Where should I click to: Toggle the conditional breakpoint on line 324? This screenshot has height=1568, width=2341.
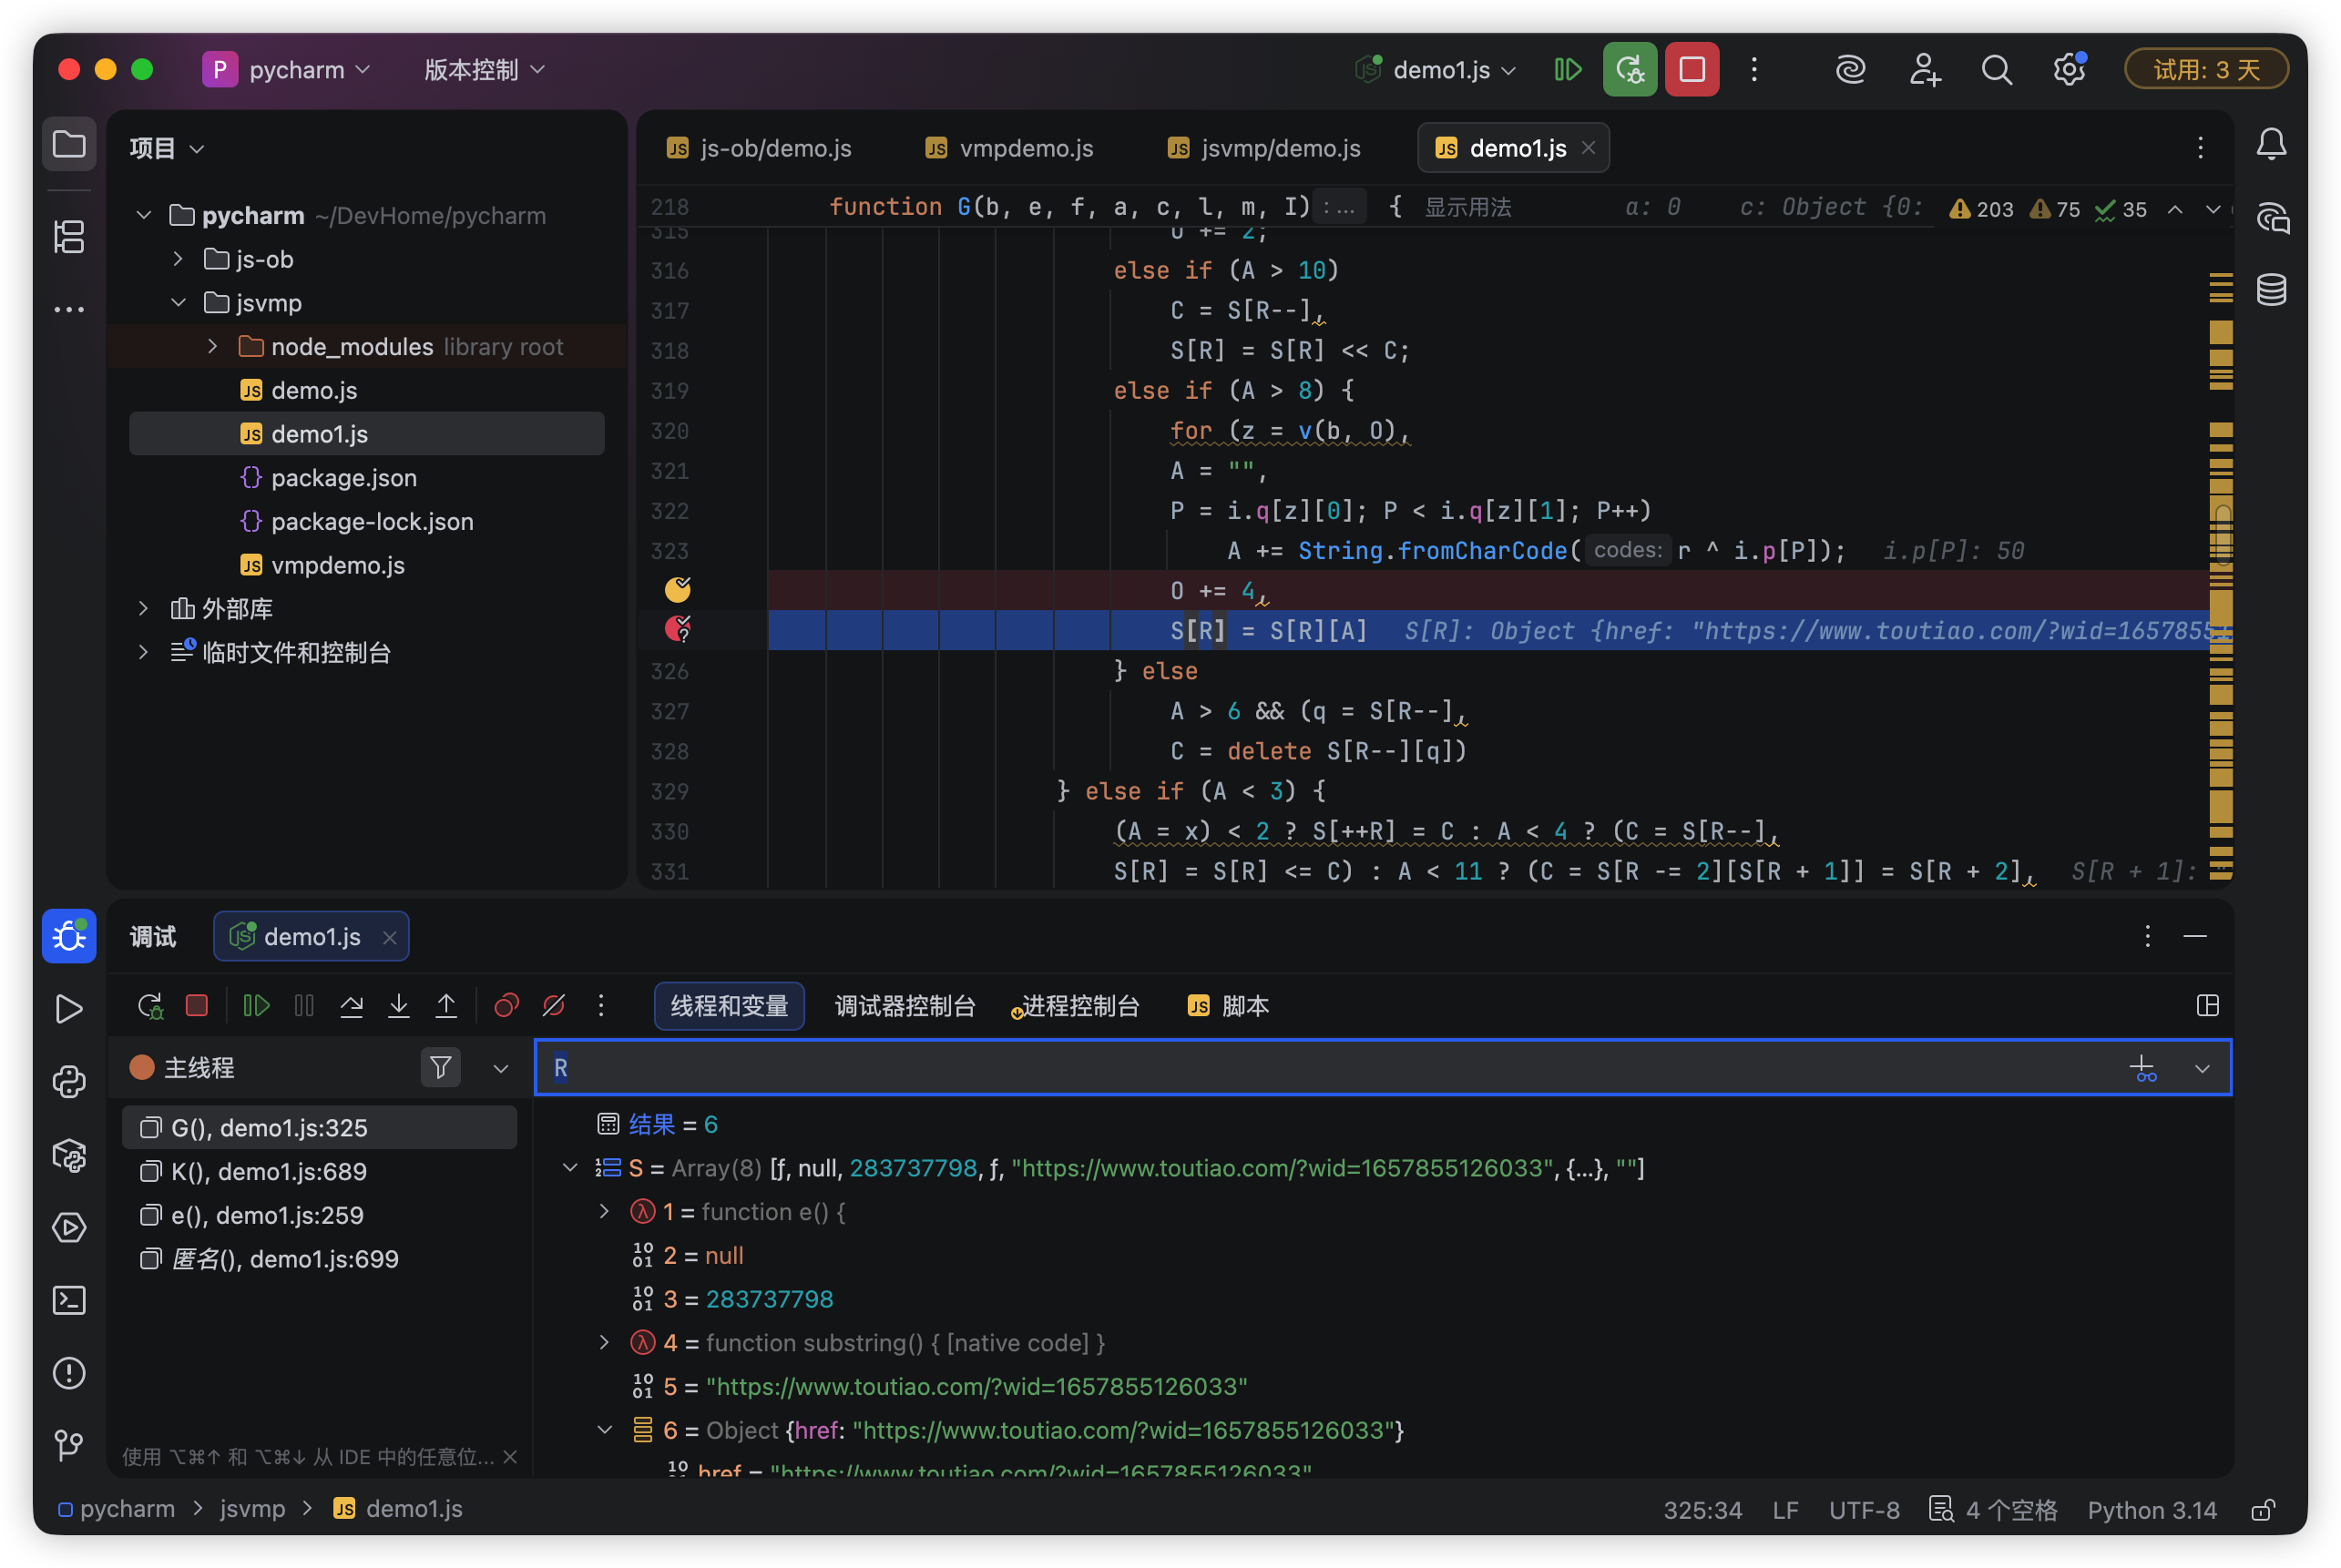pos(678,589)
